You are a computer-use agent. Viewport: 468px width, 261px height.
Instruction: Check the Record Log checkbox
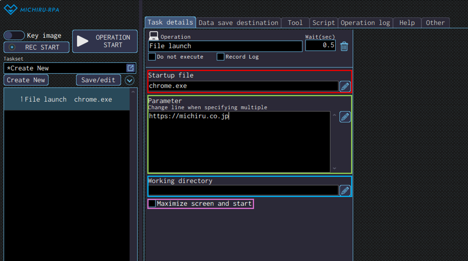(x=220, y=57)
